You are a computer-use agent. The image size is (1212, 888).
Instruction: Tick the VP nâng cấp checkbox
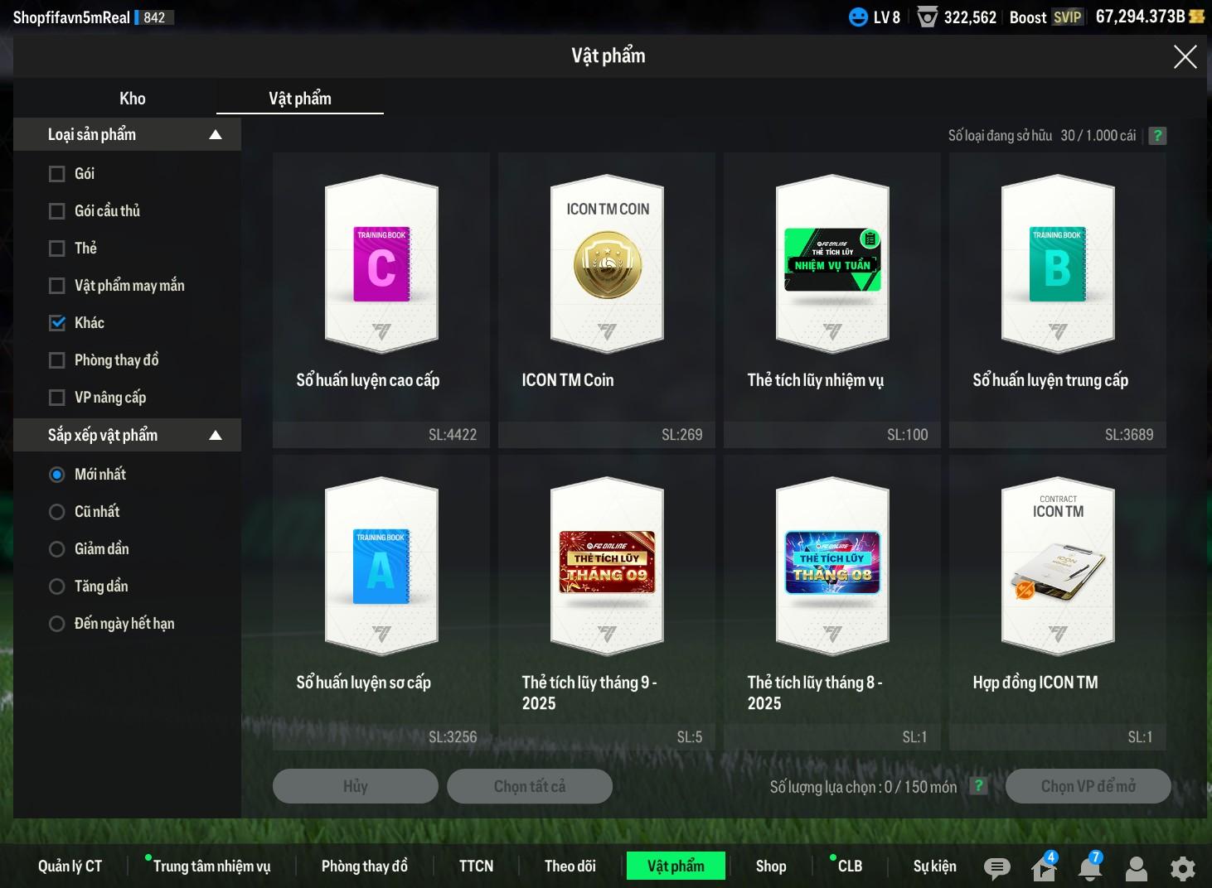57,398
